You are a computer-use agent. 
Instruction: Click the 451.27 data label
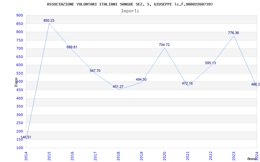pos(118,87)
